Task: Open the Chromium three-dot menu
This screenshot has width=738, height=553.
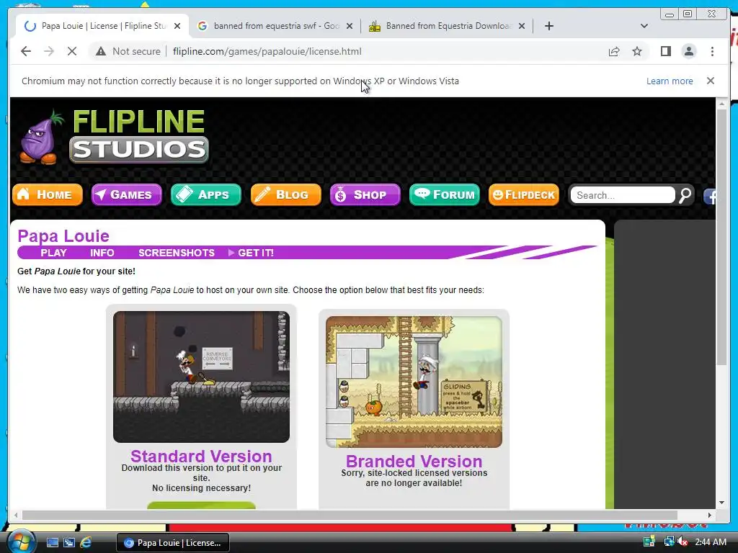Action: coord(712,51)
